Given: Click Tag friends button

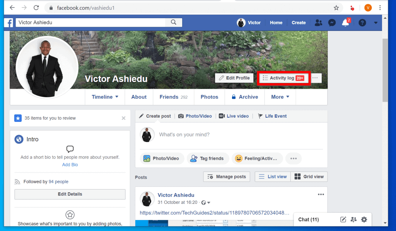Looking at the screenshot, I should coord(207,159).
